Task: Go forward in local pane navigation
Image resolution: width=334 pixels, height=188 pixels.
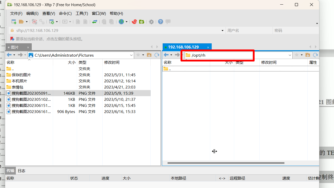Action: (20, 55)
